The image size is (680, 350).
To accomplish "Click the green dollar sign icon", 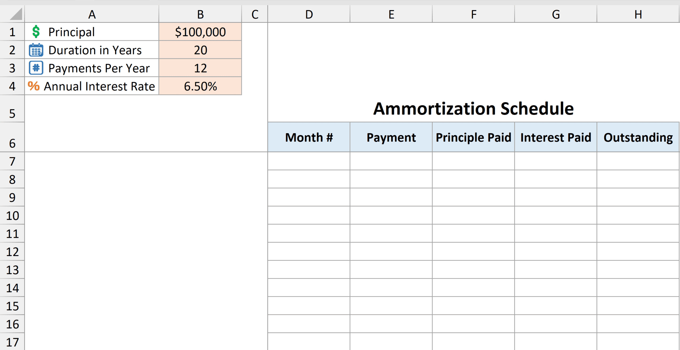I will point(36,32).
